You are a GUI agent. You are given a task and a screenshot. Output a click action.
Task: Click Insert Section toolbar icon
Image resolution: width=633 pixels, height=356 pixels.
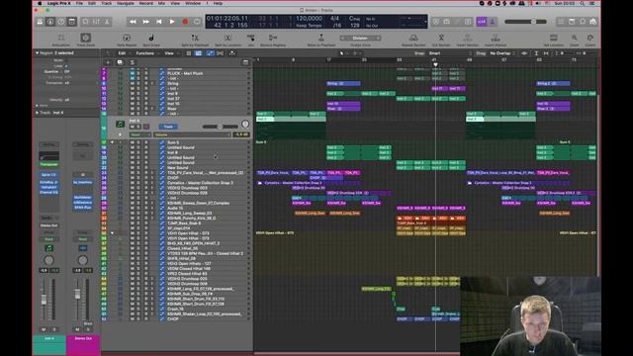pyautogui.click(x=468, y=38)
